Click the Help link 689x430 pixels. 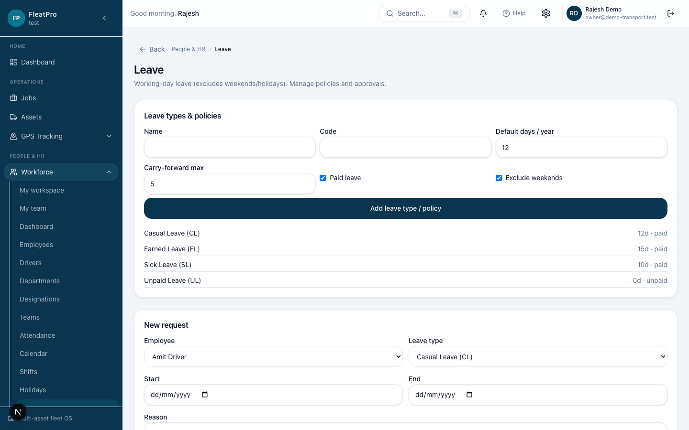(514, 13)
